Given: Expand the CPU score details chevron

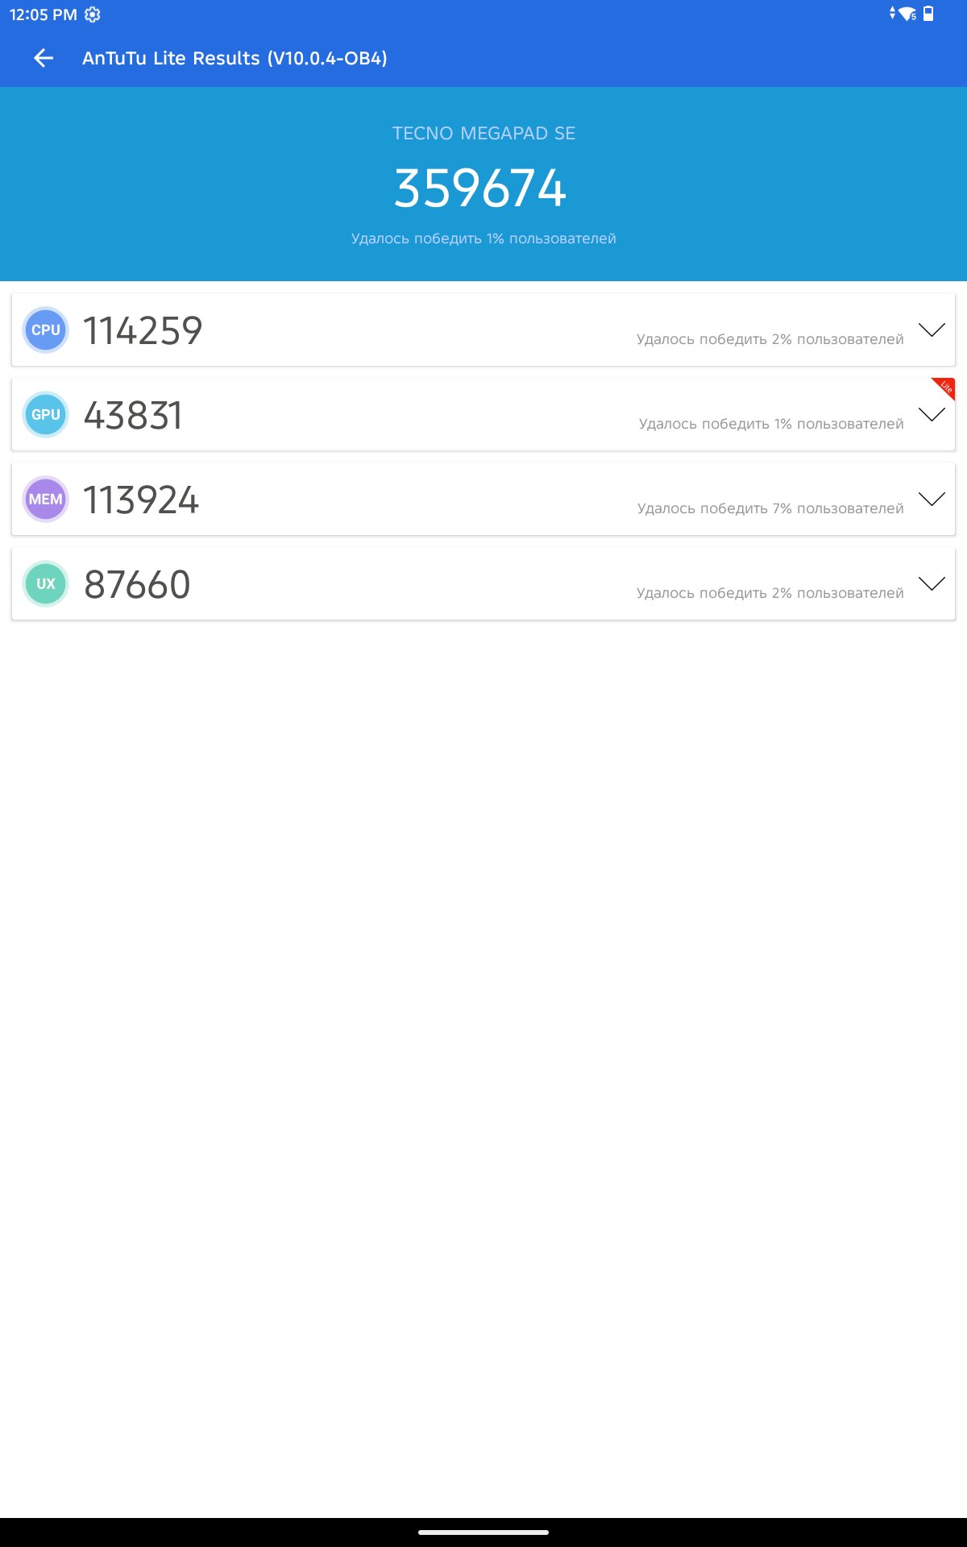Looking at the screenshot, I should pos(932,330).
